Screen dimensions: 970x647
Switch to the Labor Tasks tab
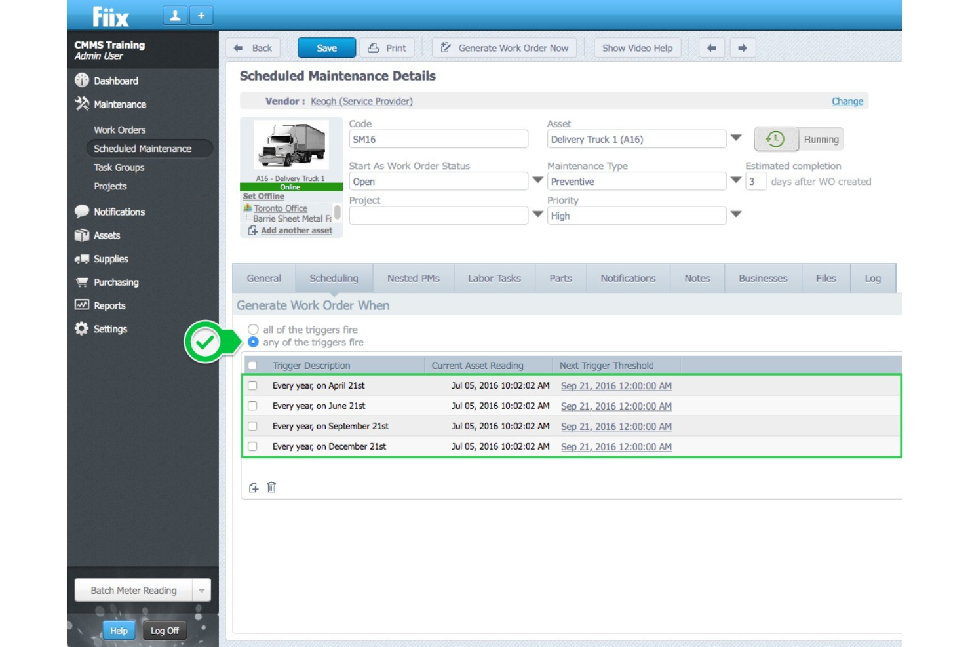(494, 278)
